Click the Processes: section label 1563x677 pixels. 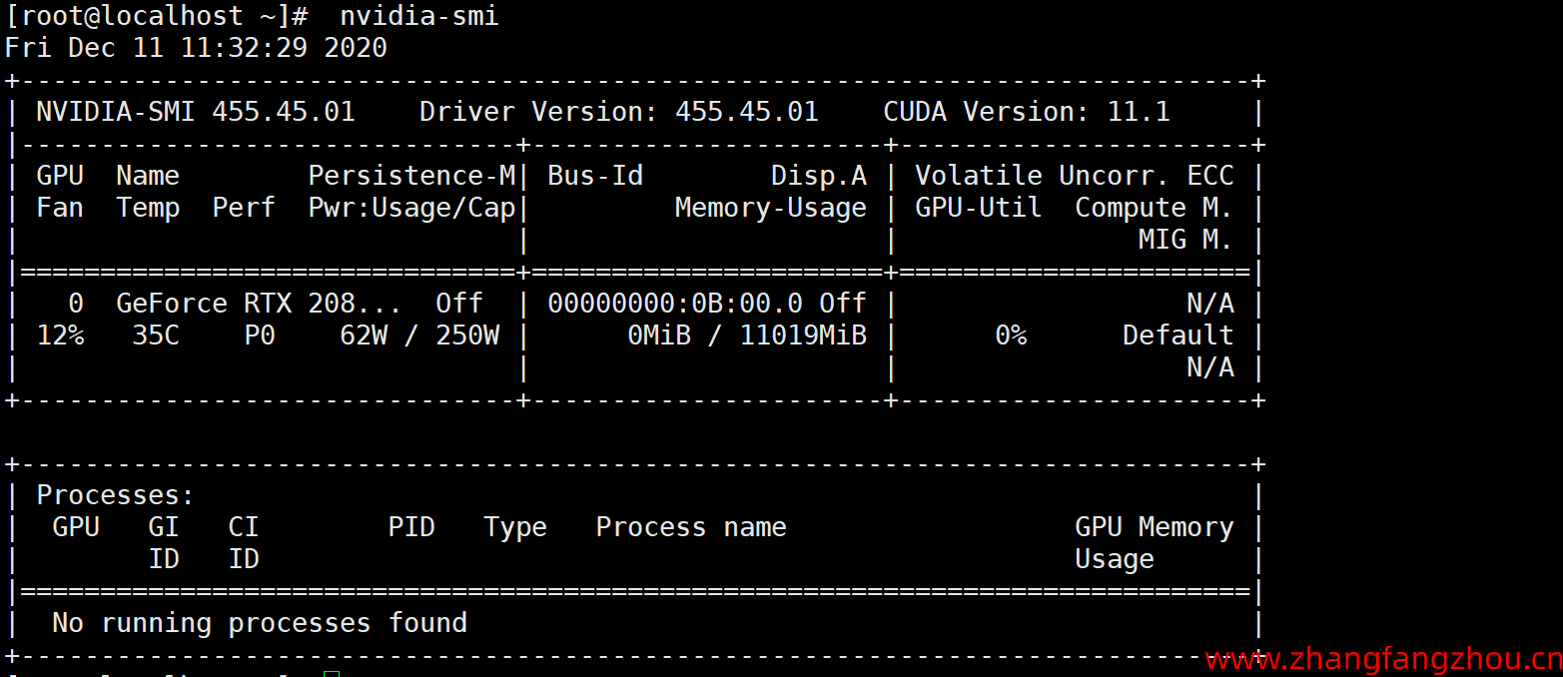click(116, 495)
